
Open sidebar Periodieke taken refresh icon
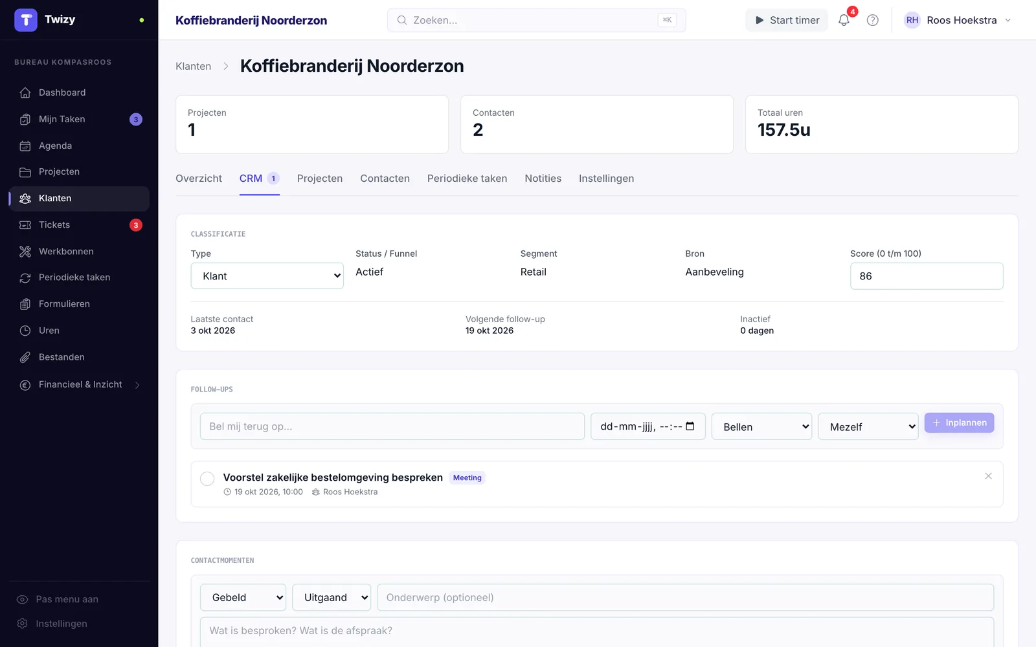(x=25, y=278)
